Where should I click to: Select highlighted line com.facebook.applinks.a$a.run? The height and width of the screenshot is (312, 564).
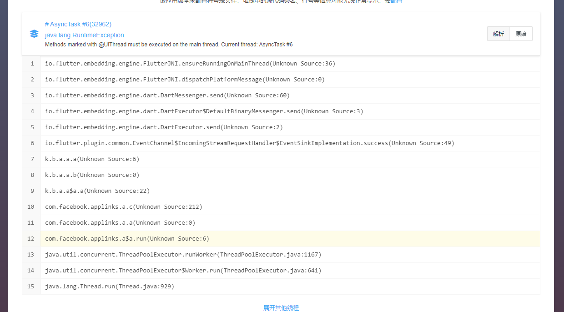(x=290, y=239)
